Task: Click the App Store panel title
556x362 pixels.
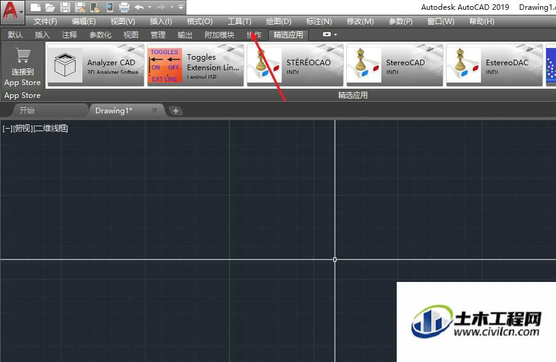Action: [x=22, y=95]
